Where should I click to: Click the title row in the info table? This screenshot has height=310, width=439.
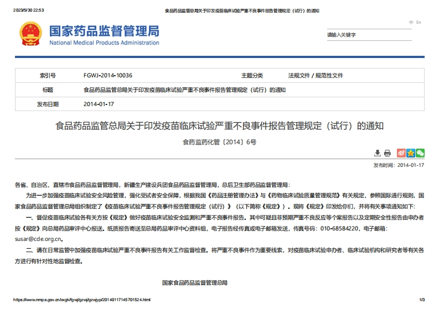(x=184, y=90)
